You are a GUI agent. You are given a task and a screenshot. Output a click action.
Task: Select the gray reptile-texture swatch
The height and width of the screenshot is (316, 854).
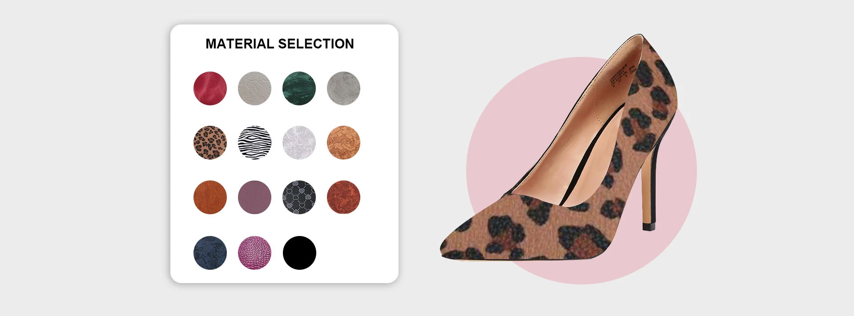tap(343, 88)
